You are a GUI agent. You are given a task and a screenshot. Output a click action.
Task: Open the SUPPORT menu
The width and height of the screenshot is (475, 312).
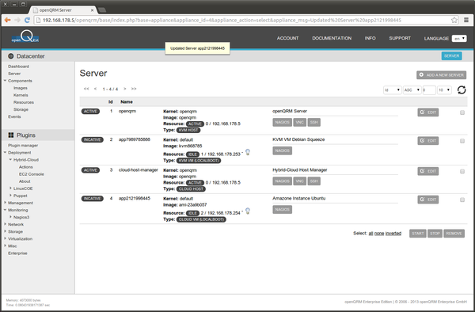coord(400,38)
